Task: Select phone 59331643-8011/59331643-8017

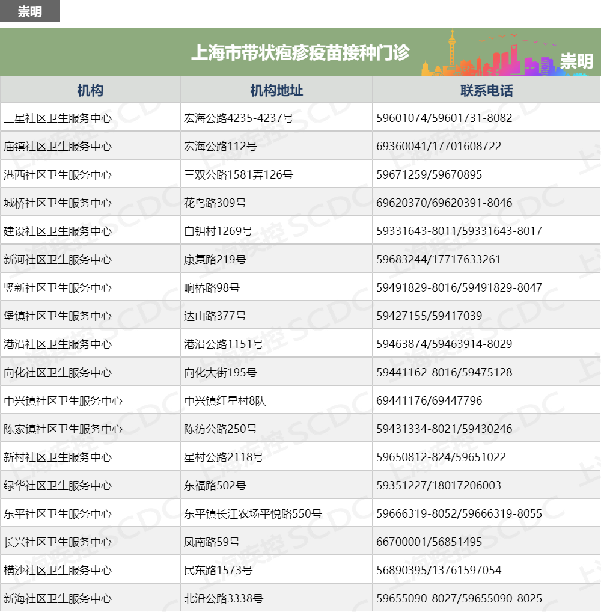Action: 459,231
